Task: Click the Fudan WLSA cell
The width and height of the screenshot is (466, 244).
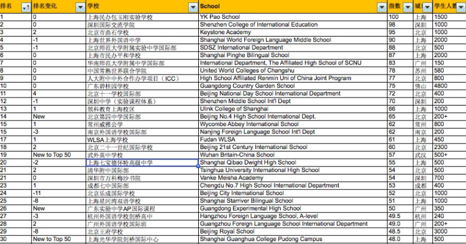Action: pos(293,140)
